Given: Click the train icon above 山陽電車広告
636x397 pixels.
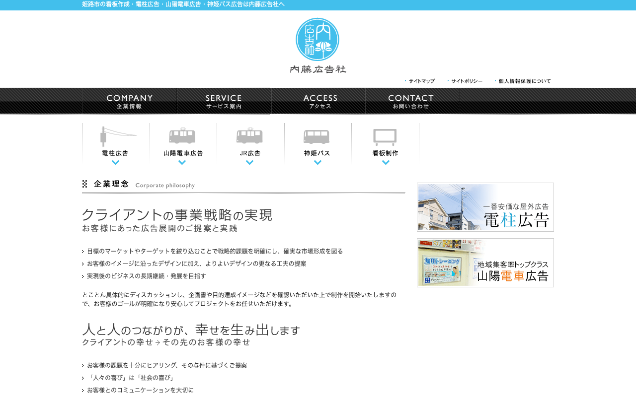Looking at the screenshot, I should [x=182, y=135].
